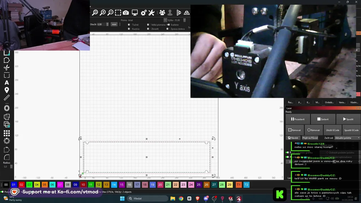Select the scissors Cut Shapes tool

(6, 68)
